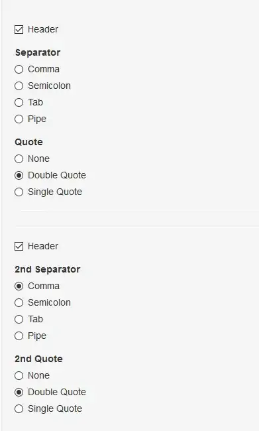Select Double Quote under 2nd Quote
The image size is (259, 431).
[x=19, y=393]
